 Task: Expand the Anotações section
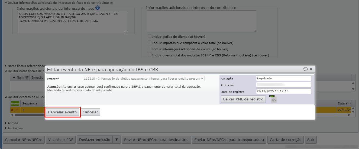coord(6,128)
